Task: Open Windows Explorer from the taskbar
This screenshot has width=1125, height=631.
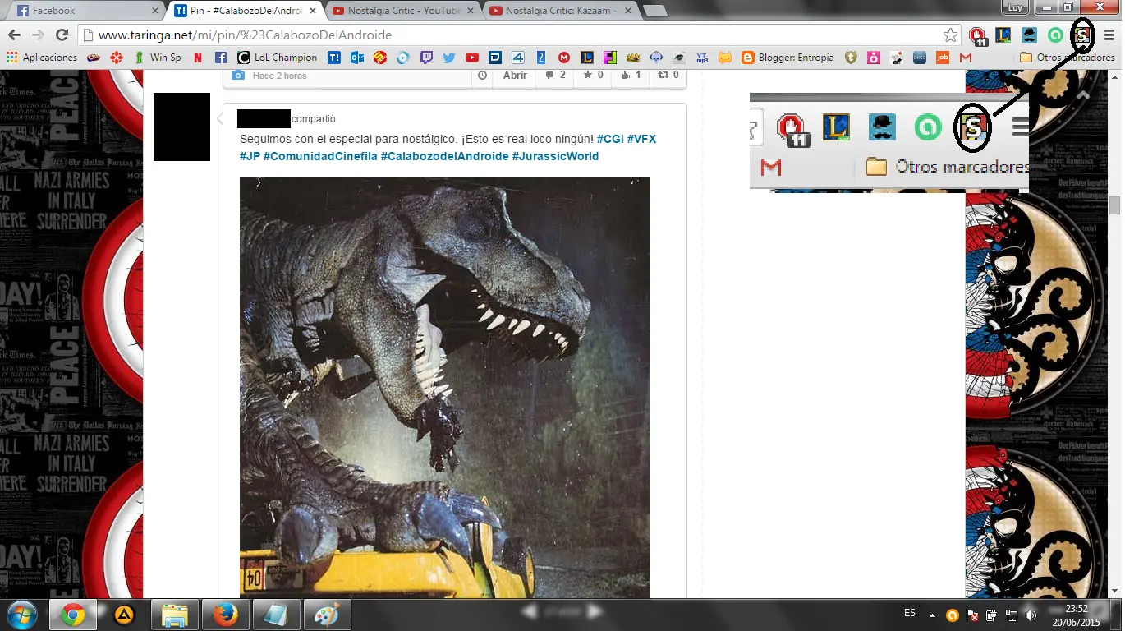Action: pos(174,615)
